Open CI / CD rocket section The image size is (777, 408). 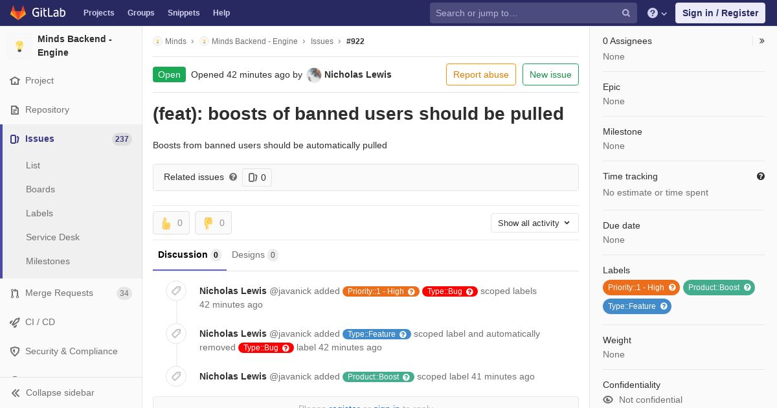click(39, 322)
